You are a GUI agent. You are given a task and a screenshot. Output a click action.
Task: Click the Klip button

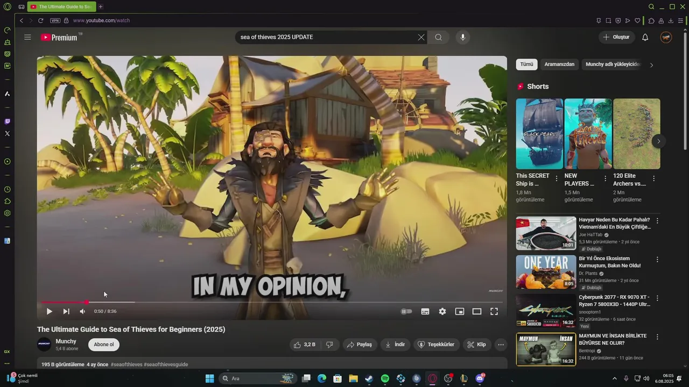coord(476,345)
